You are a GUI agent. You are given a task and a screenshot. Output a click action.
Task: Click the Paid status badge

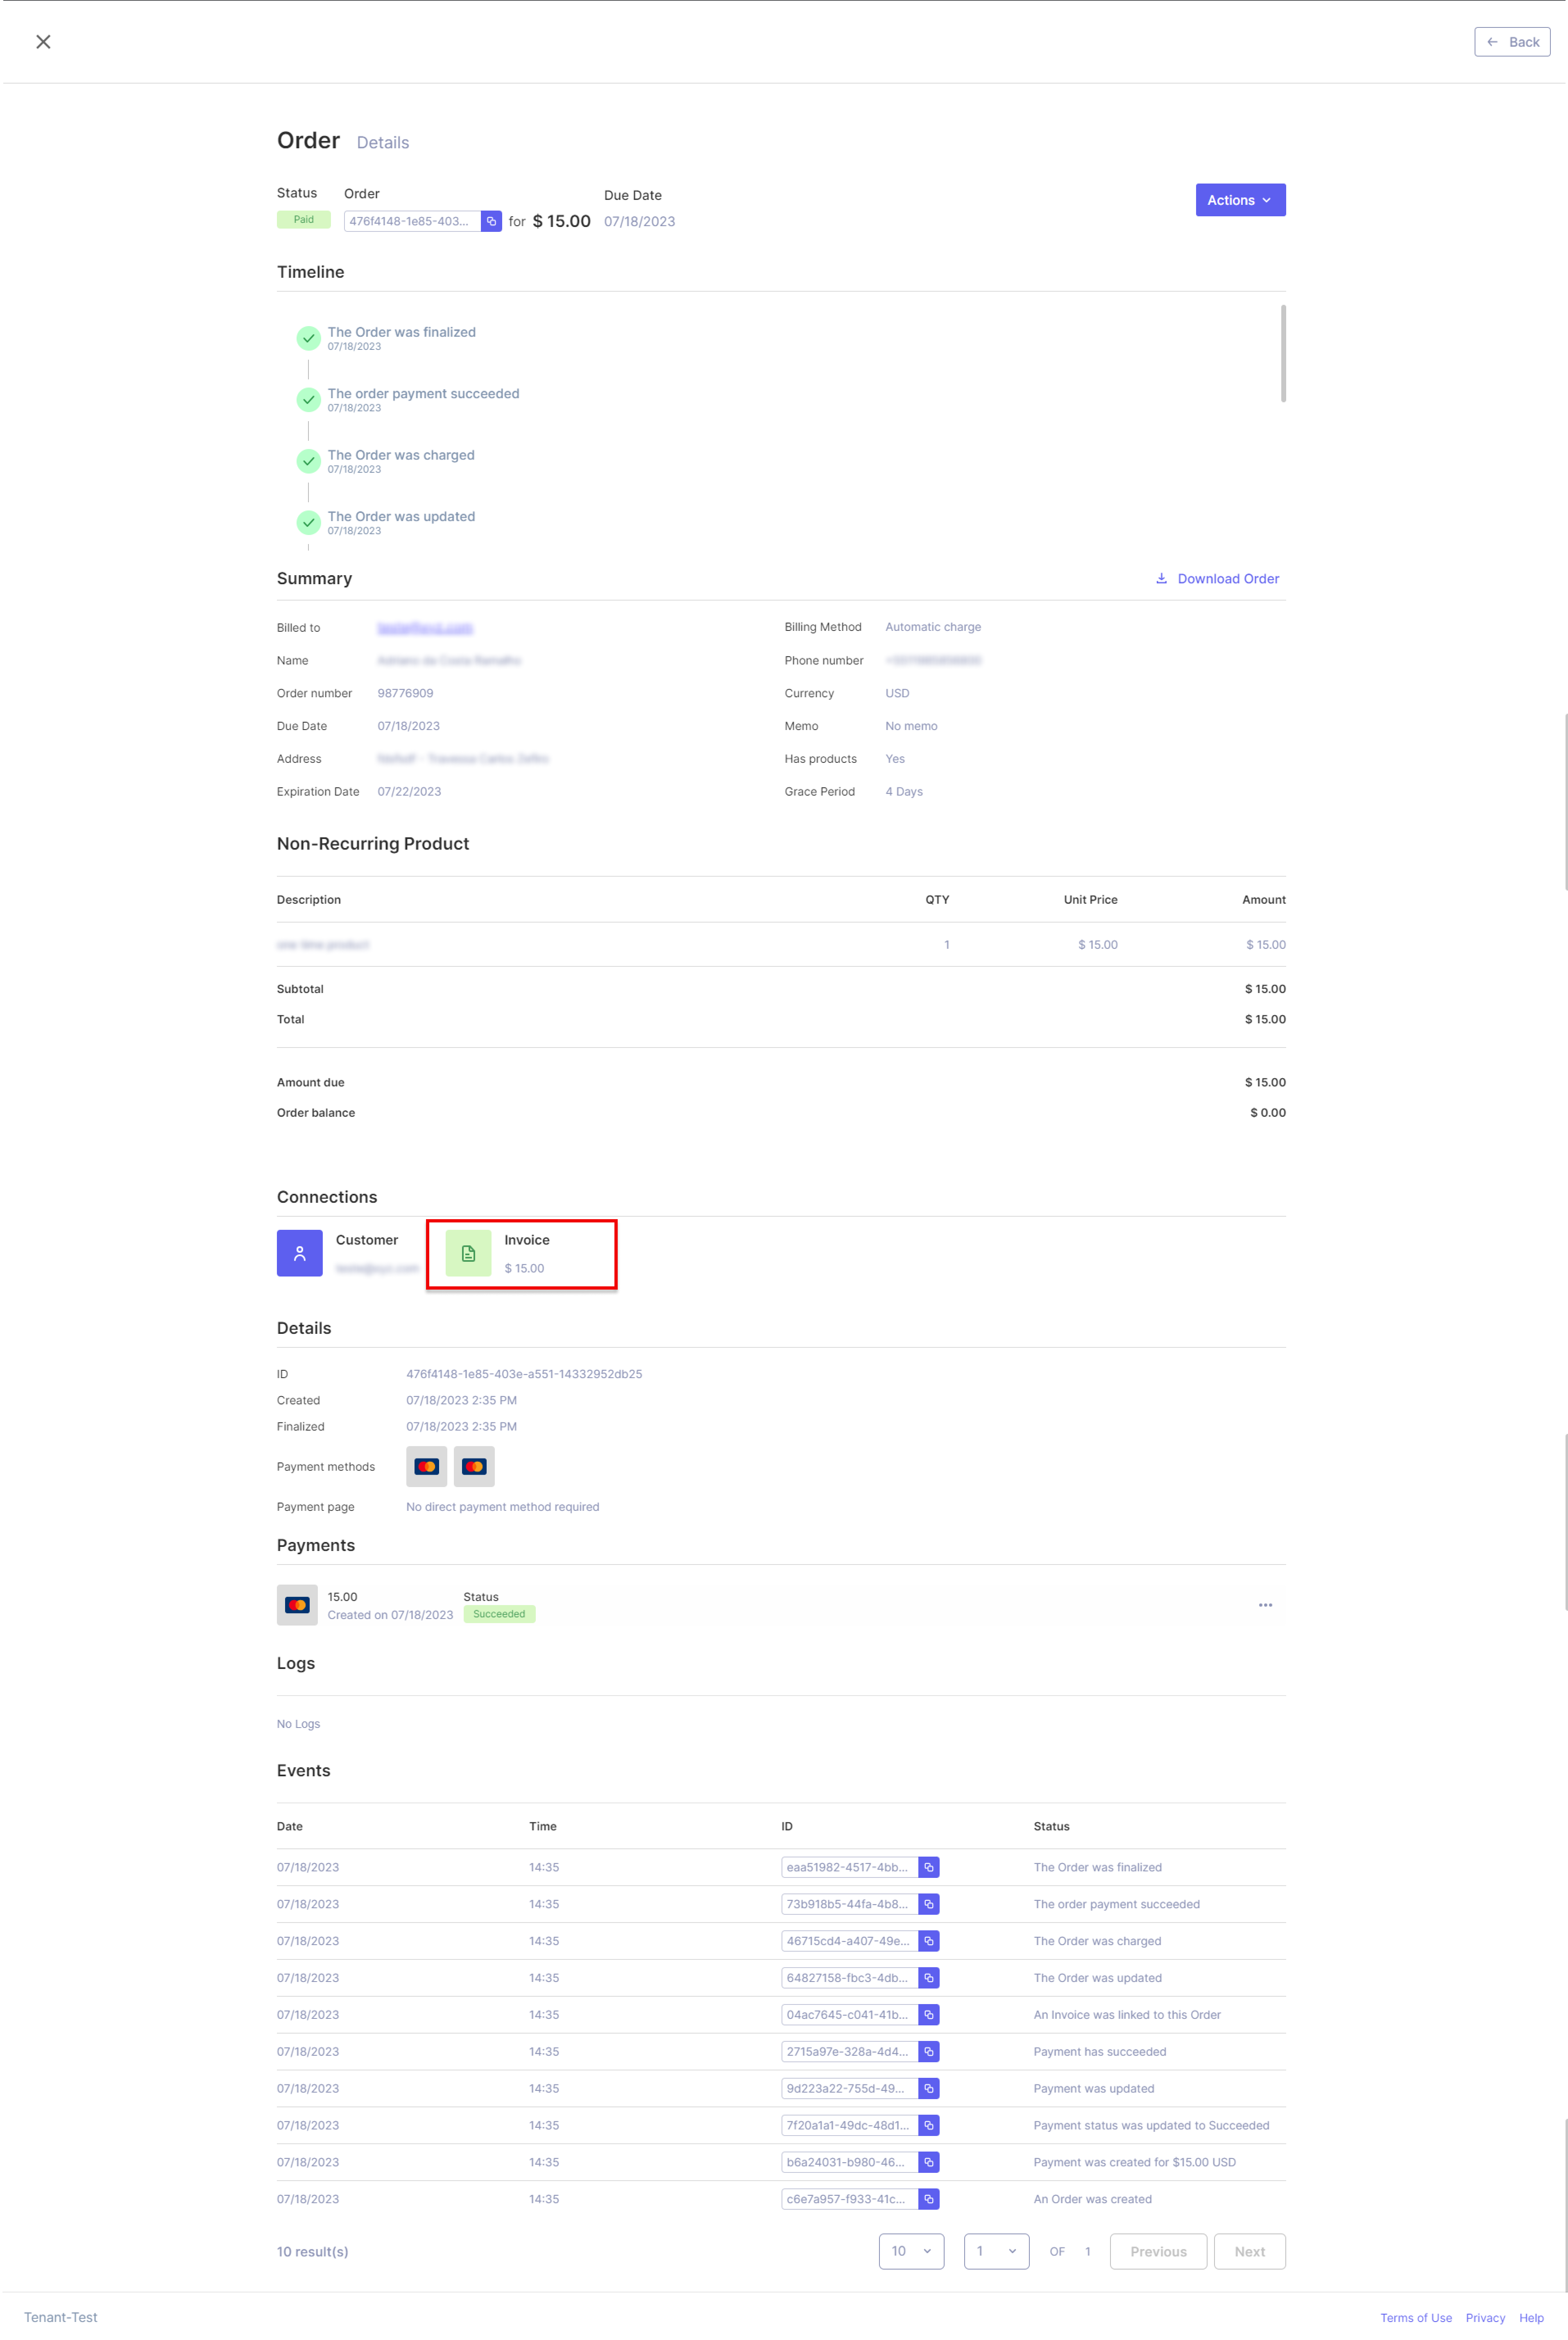(x=303, y=220)
